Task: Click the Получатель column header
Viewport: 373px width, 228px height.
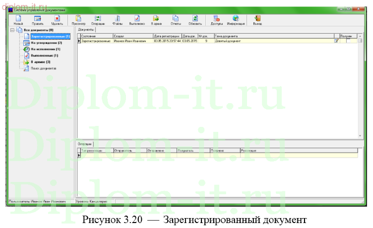Action: click(x=193, y=151)
